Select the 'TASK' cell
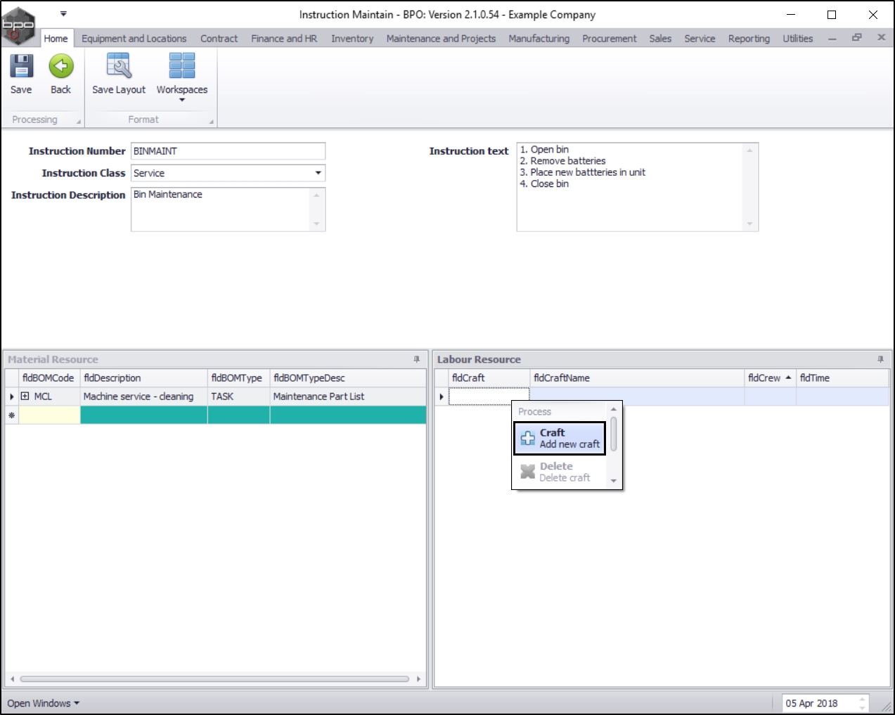 click(238, 397)
